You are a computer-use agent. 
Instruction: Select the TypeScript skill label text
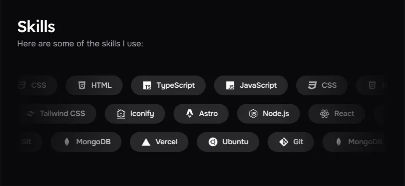176,85
